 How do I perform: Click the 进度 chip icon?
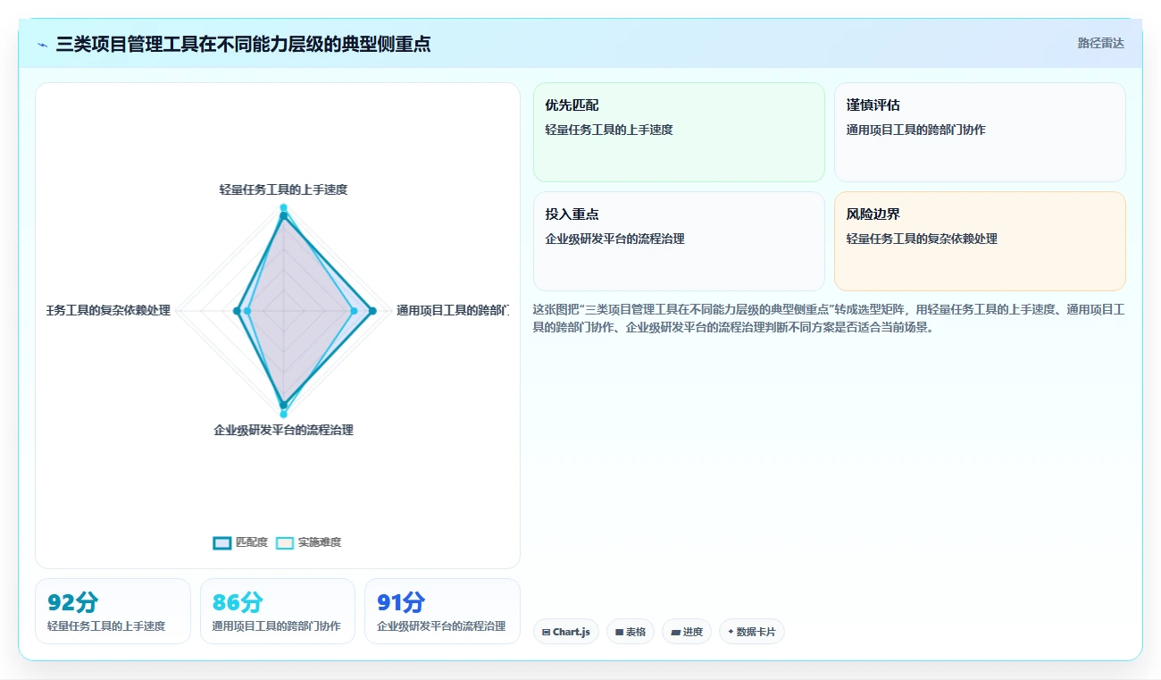[x=675, y=632]
